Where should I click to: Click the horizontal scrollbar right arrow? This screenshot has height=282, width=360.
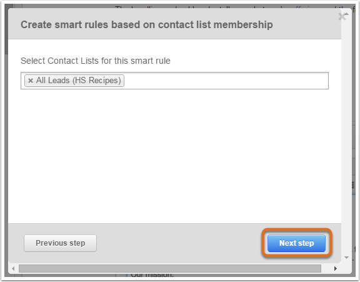(x=336, y=268)
